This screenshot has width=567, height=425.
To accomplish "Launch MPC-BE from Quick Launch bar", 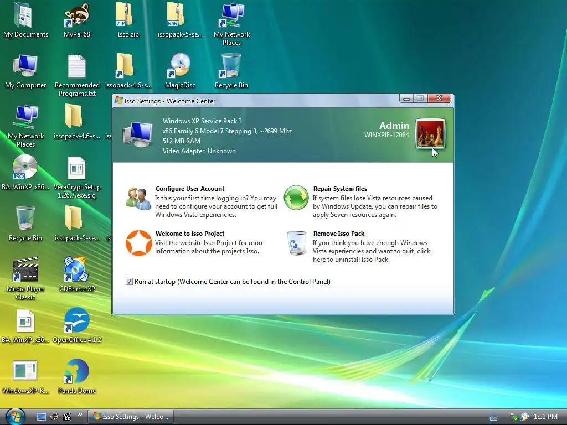I will click(x=67, y=417).
